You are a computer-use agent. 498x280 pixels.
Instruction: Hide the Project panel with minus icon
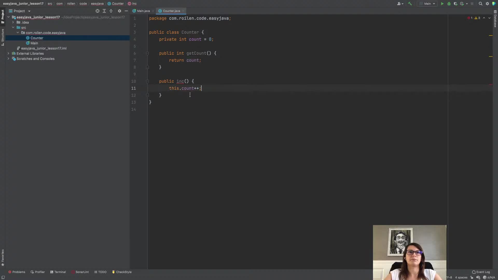pyautogui.click(x=126, y=11)
